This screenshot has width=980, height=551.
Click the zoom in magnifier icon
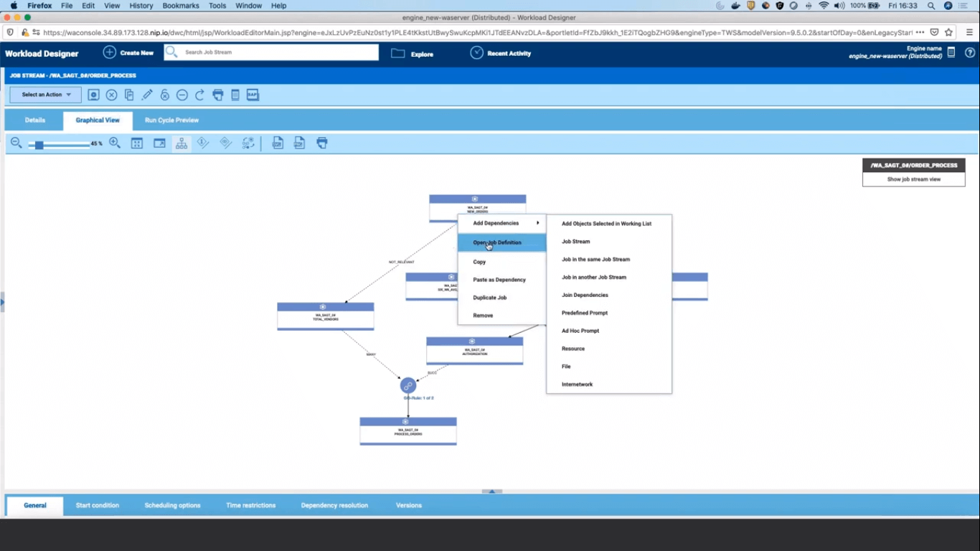pyautogui.click(x=115, y=143)
